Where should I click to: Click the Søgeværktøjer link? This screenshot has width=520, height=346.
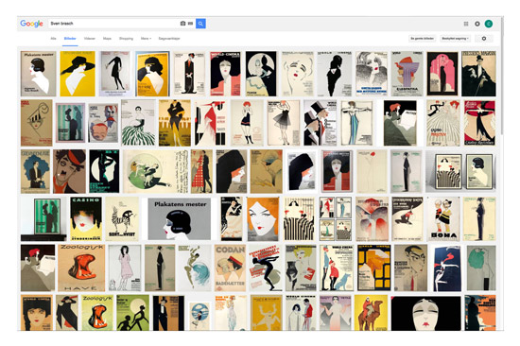tap(169, 39)
